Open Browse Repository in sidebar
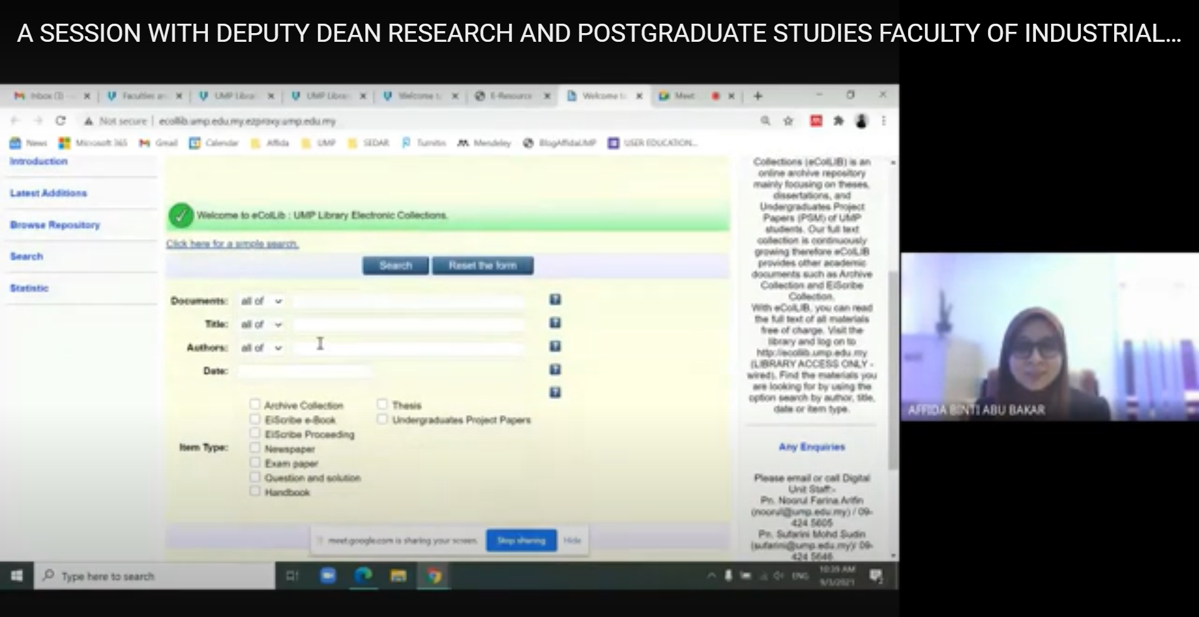Image resolution: width=1199 pixels, height=617 pixels. point(55,225)
